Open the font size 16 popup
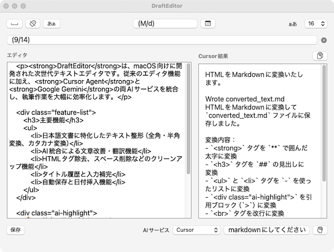This screenshot has width=334, height=252. click(x=316, y=24)
